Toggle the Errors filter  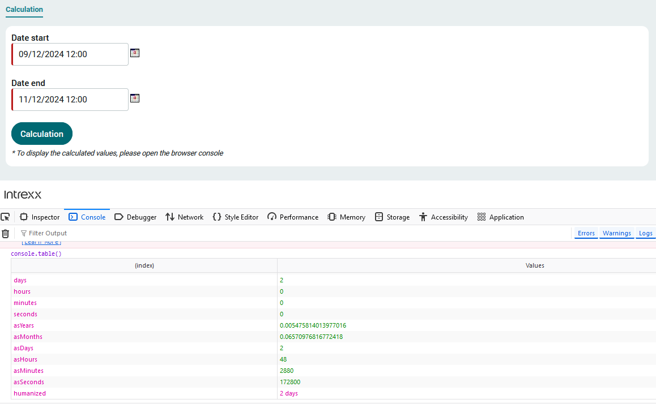click(x=586, y=233)
